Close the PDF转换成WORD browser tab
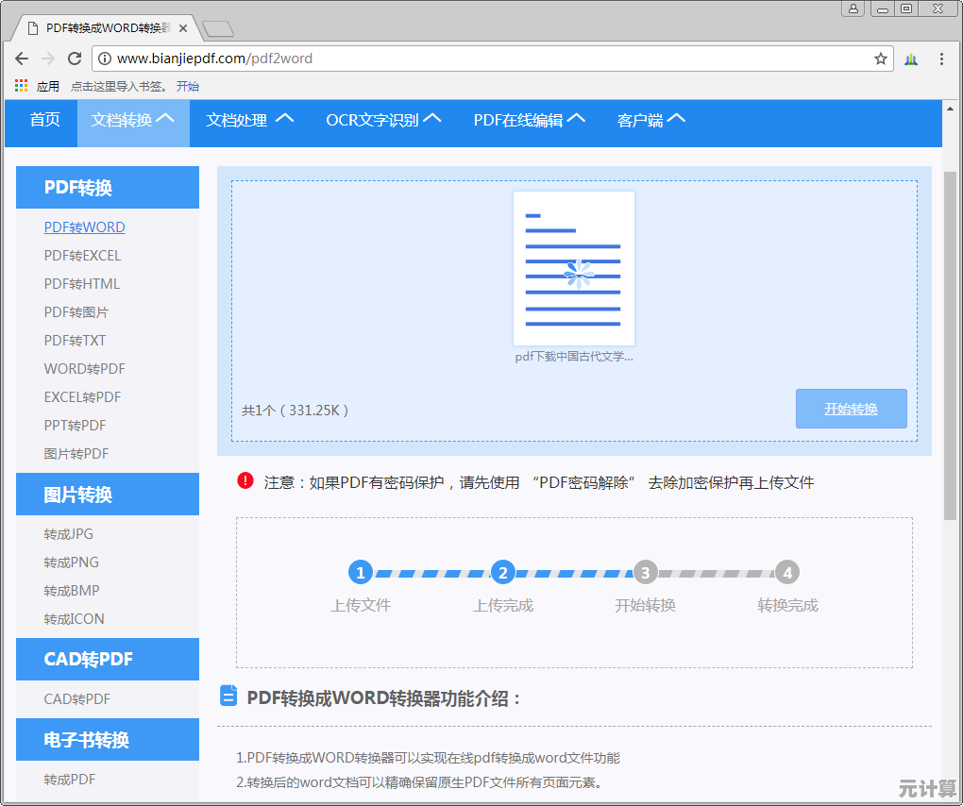This screenshot has width=963, height=806. tap(183, 28)
